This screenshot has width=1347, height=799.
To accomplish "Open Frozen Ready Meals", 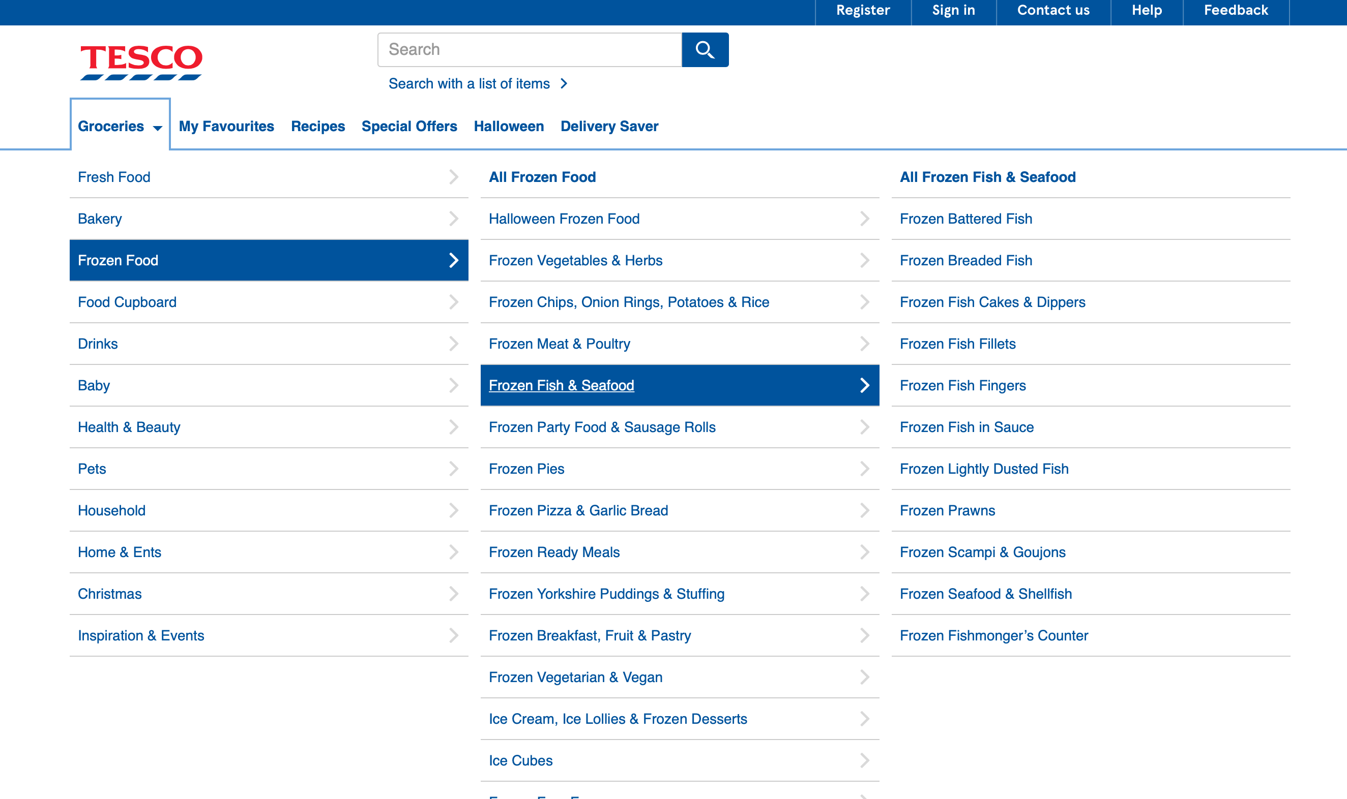I will click(x=680, y=552).
